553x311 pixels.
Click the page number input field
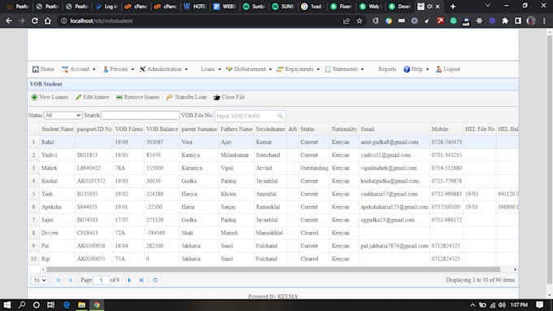tap(101, 280)
